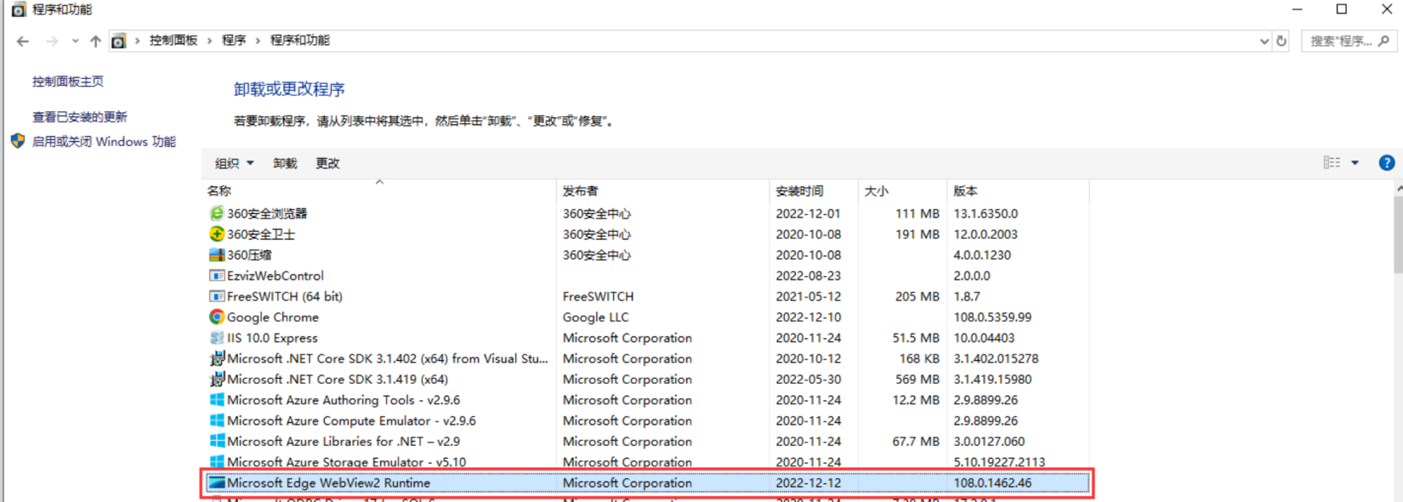The image size is (1403, 502).
Task: Click the .NET Core SDK 3.1.402 icon
Action: point(217,358)
